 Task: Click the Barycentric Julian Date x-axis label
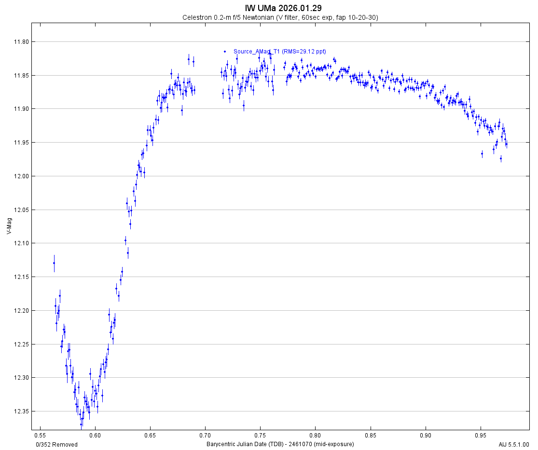coord(280,444)
